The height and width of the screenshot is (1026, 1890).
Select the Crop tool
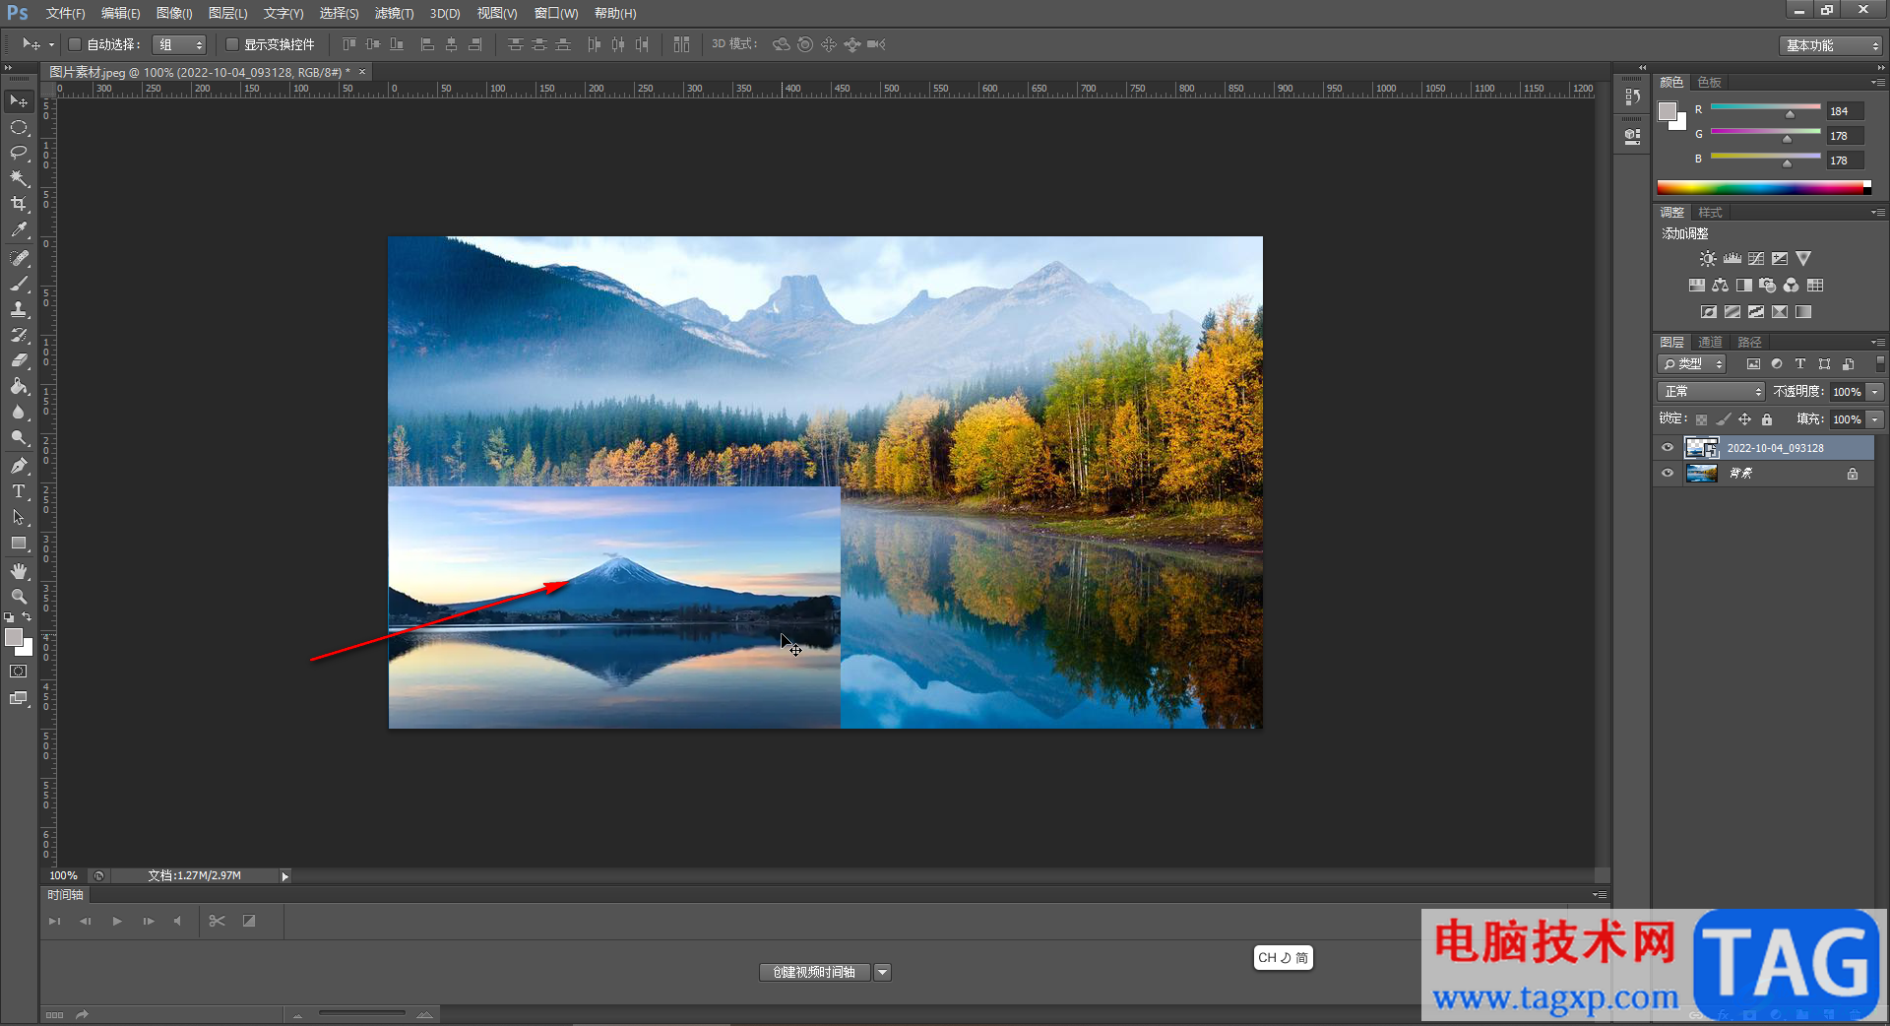(19, 204)
